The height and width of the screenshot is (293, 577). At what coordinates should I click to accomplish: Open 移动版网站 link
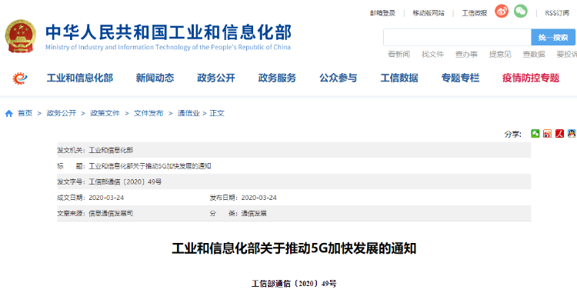tap(429, 13)
